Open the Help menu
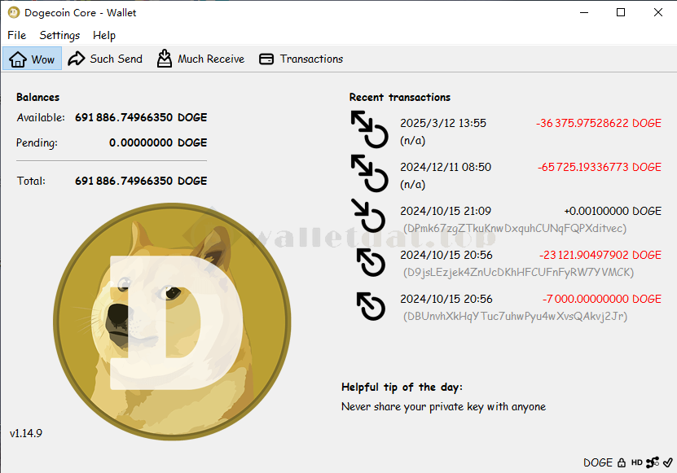The width and height of the screenshot is (677, 473). tap(104, 35)
